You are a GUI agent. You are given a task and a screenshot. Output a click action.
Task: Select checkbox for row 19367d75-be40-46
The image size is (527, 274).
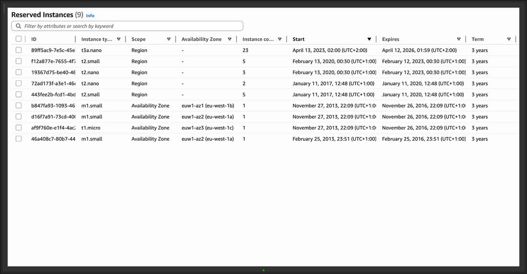point(19,72)
